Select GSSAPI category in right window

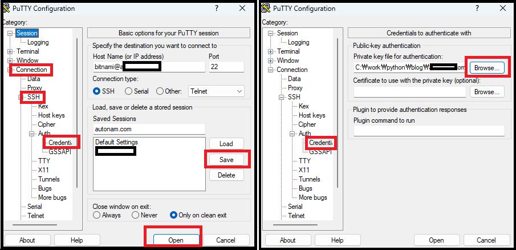[x=320, y=152]
